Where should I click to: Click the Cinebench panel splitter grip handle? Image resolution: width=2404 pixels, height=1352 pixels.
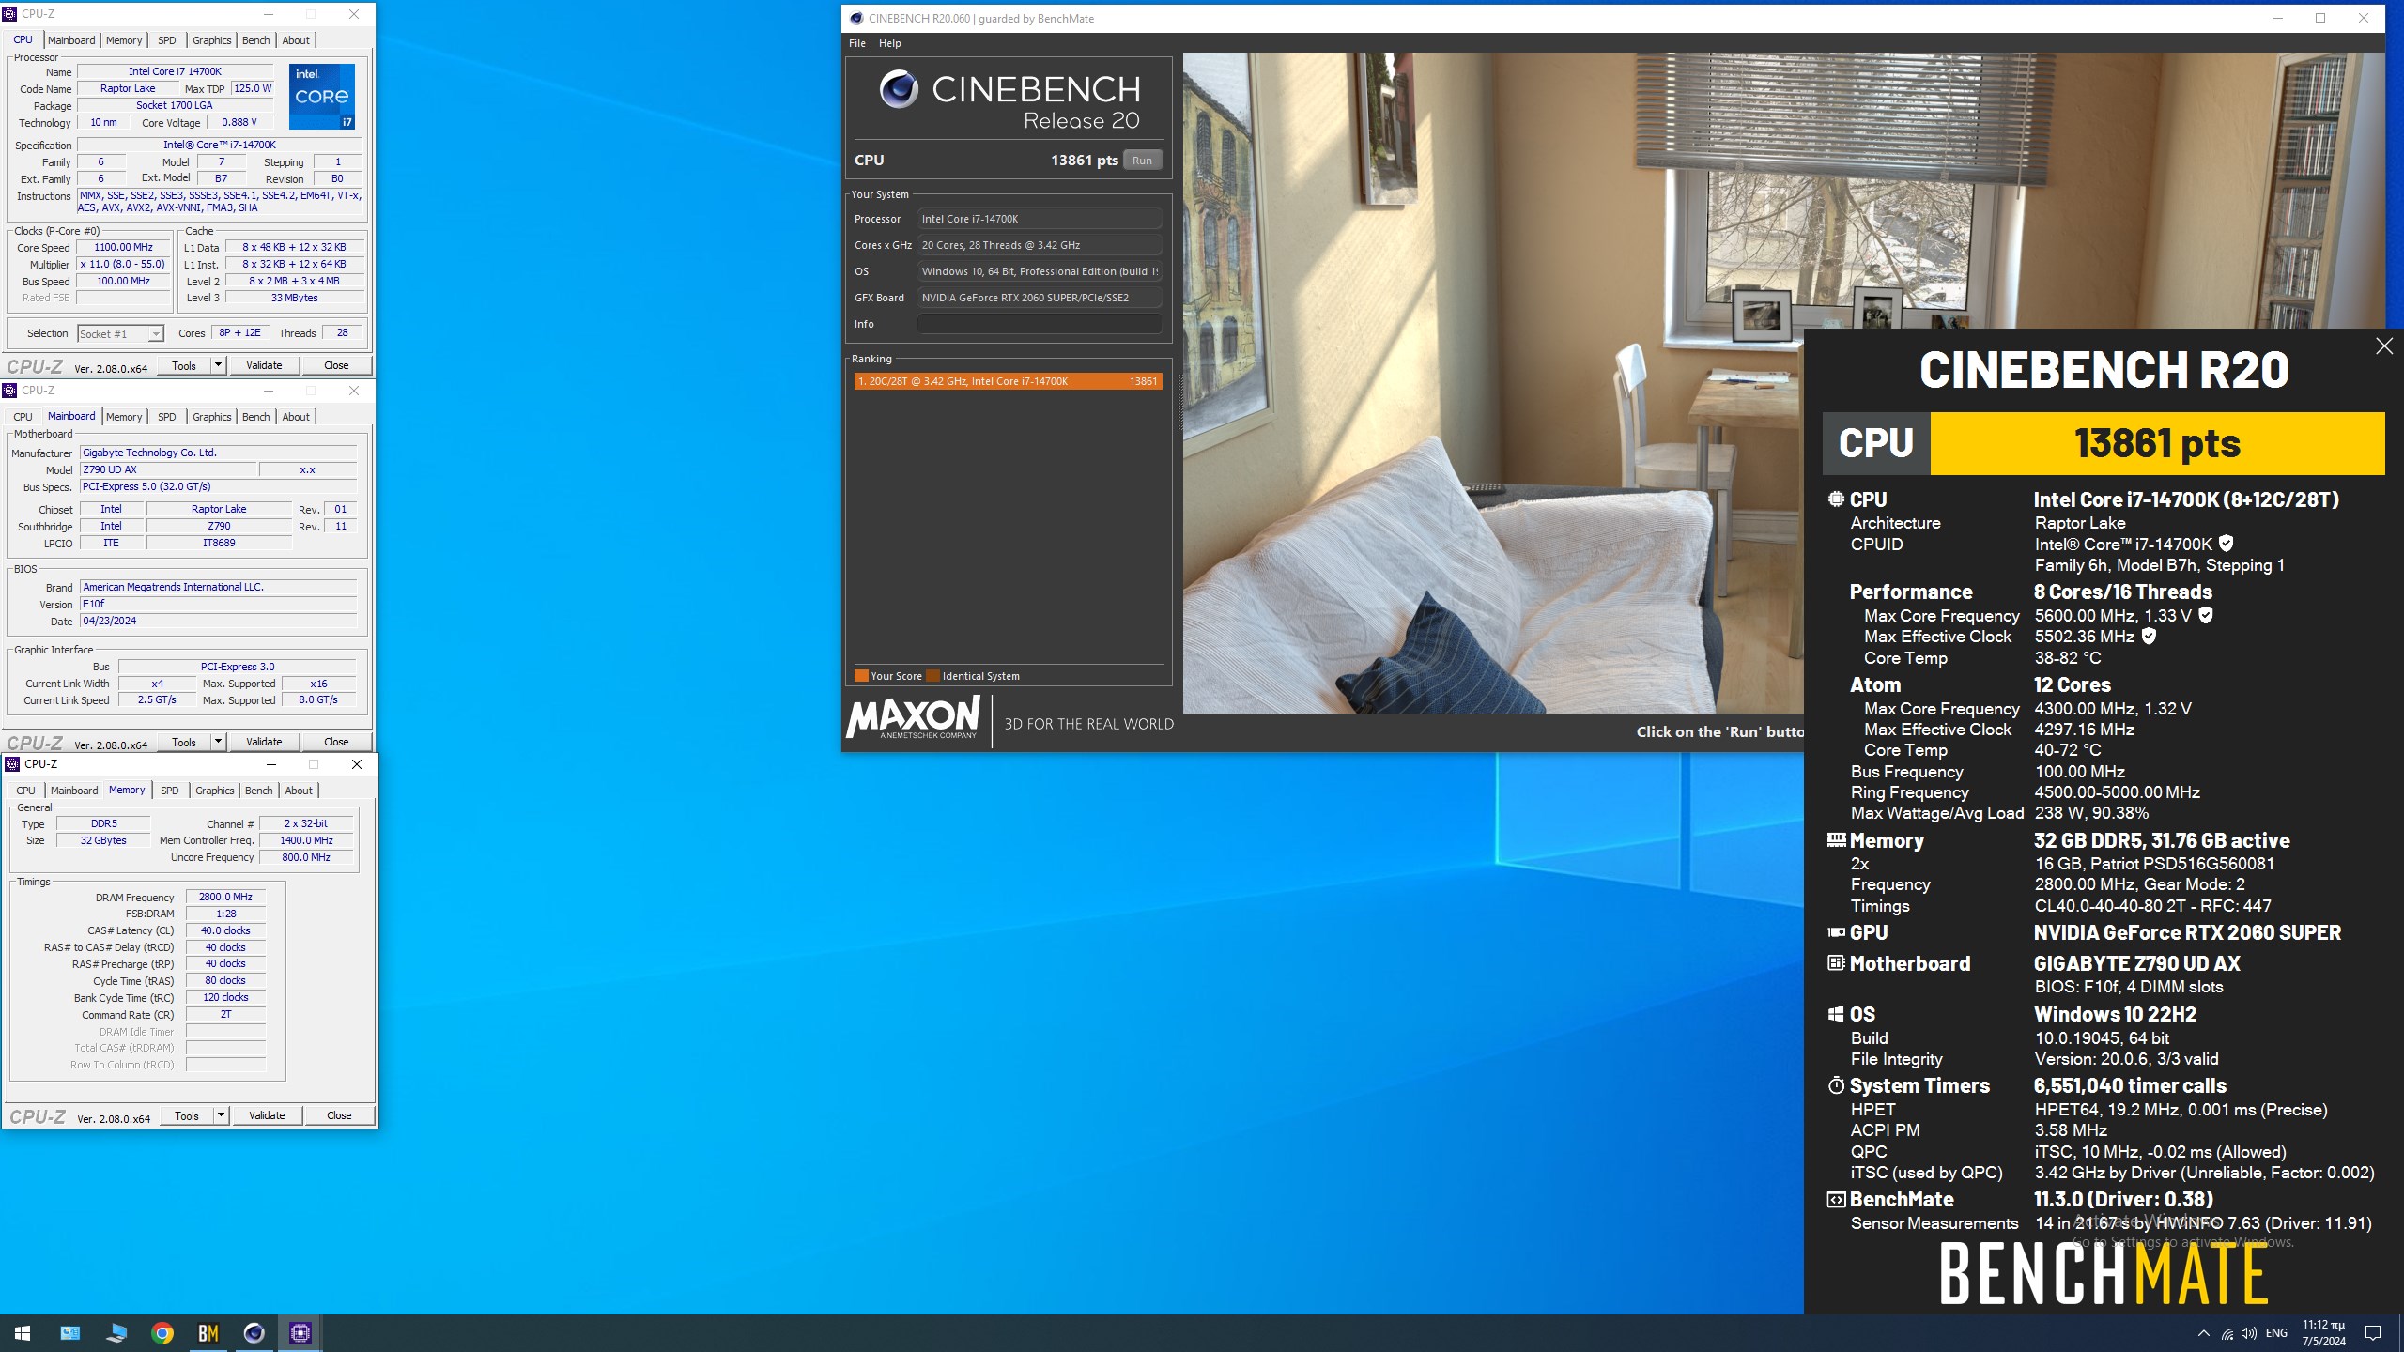[1179, 404]
